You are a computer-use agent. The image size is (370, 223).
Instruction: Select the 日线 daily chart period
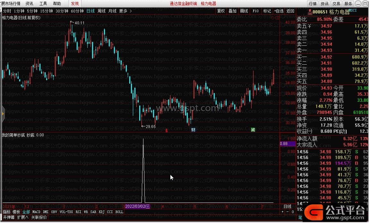[x=90, y=11]
